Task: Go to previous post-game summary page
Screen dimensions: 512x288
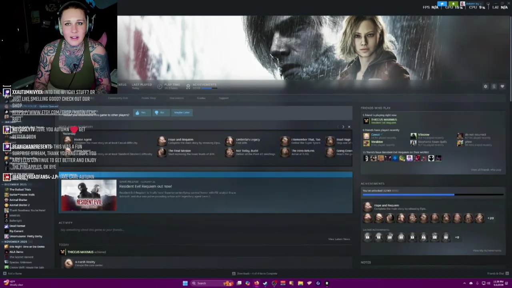Action: 338,127
